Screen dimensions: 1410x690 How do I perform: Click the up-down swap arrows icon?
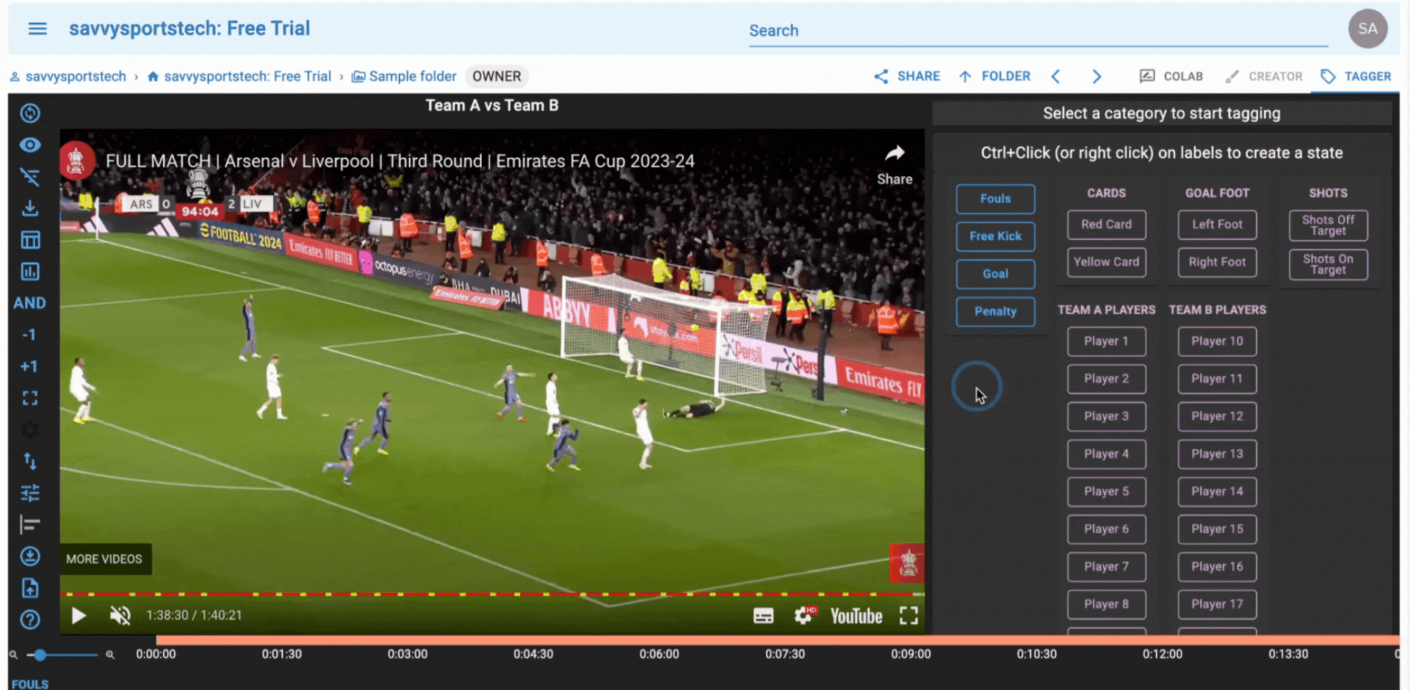30,461
